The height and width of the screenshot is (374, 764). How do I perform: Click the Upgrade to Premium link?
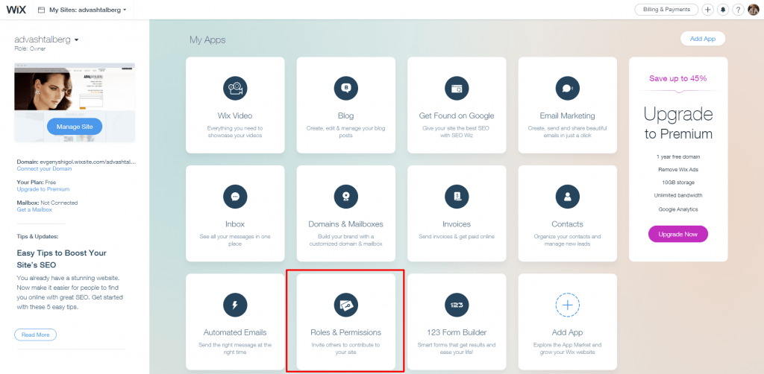tap(43, 189)
